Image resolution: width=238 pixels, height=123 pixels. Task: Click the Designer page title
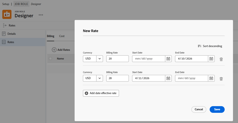[x=24, y=16]
